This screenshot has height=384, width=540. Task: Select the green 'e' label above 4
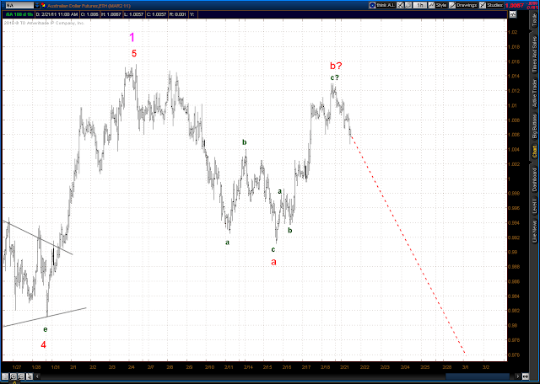[x=45, y=329]
